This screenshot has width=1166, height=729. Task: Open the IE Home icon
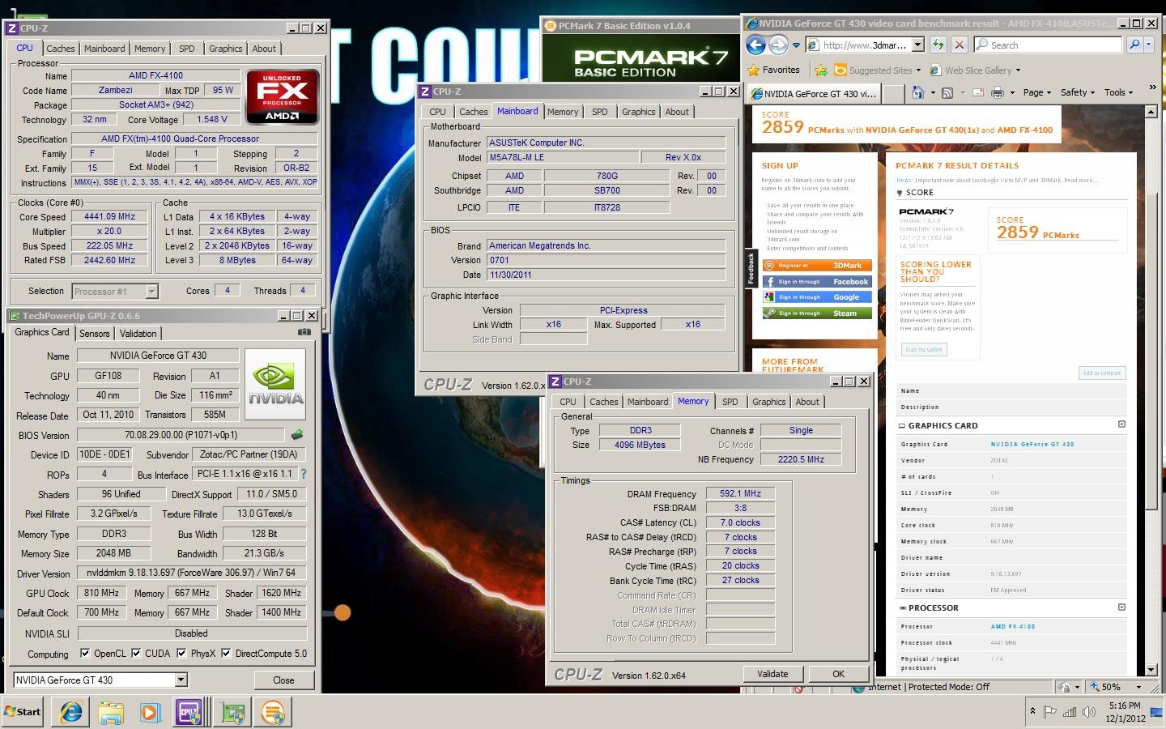[918, 92]
